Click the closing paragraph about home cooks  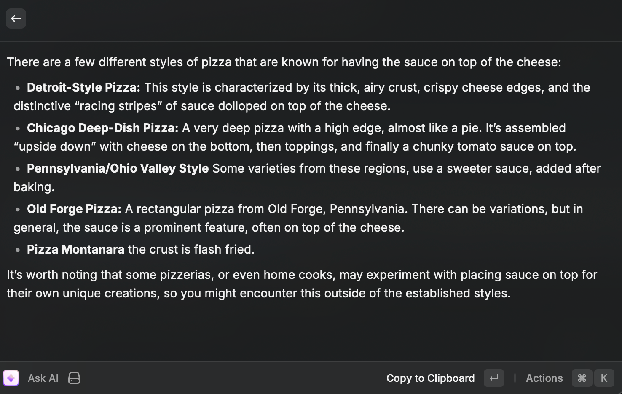(x=301, y=284)
